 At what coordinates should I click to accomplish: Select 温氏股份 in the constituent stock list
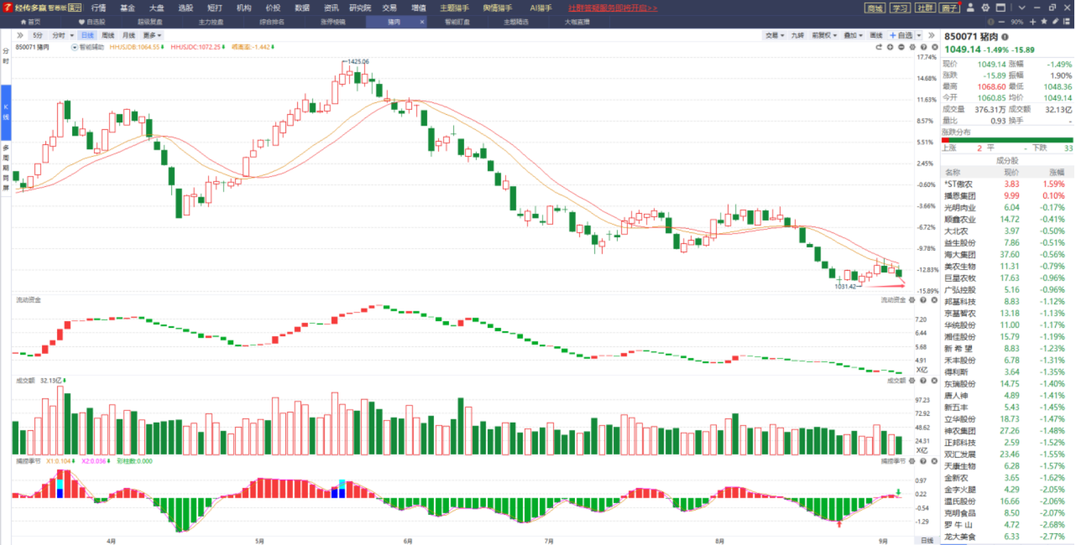[x=1007, y=501]
